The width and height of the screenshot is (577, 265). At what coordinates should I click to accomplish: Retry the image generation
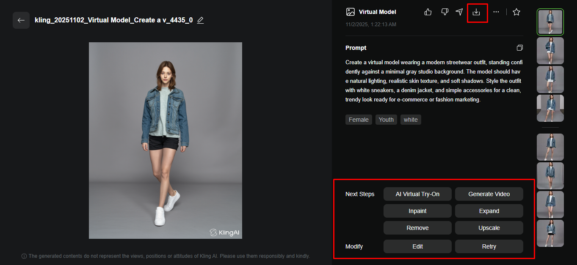(489, 246)
